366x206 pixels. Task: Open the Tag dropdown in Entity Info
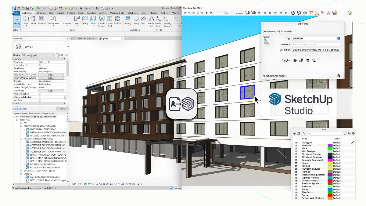(339, 38)
